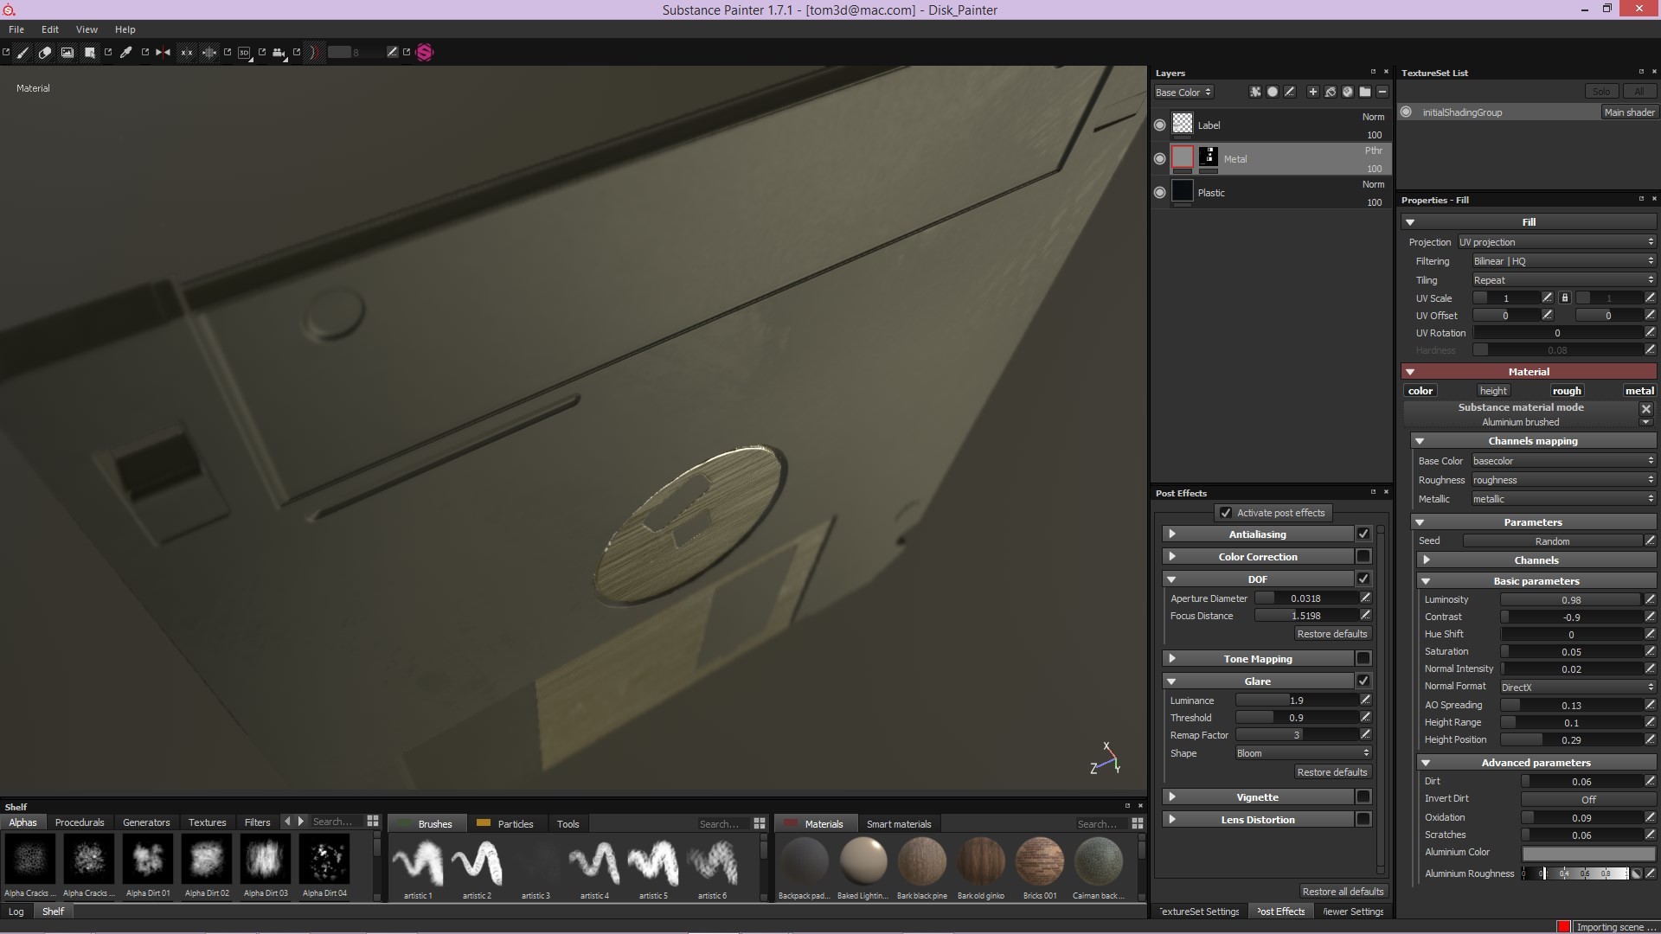1661x934 pixels.
Task: Open the Base Color channel dropdown
Action: click(1561, 461)
